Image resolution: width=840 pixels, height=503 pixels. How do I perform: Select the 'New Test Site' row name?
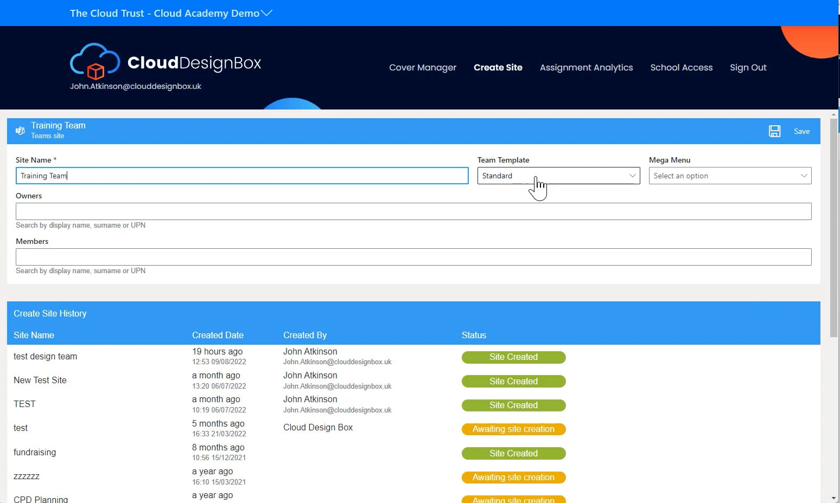[40, 380]
